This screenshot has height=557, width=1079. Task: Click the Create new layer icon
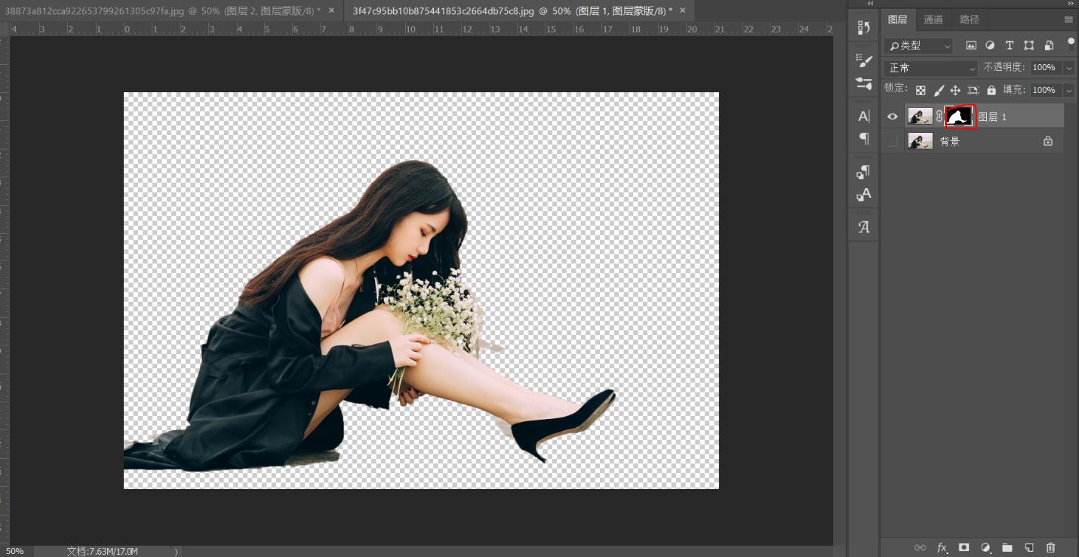point(1028,547)
